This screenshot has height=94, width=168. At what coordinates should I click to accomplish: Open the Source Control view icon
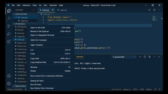click(9, 26)
